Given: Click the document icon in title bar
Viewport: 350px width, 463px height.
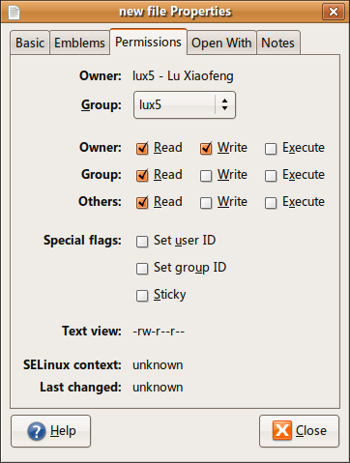Looking at the screenshot, I should (x=14, y=13).
